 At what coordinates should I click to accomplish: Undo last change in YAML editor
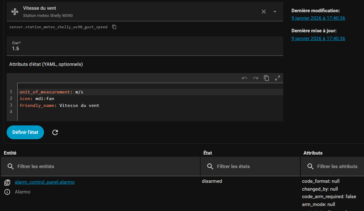245,78
